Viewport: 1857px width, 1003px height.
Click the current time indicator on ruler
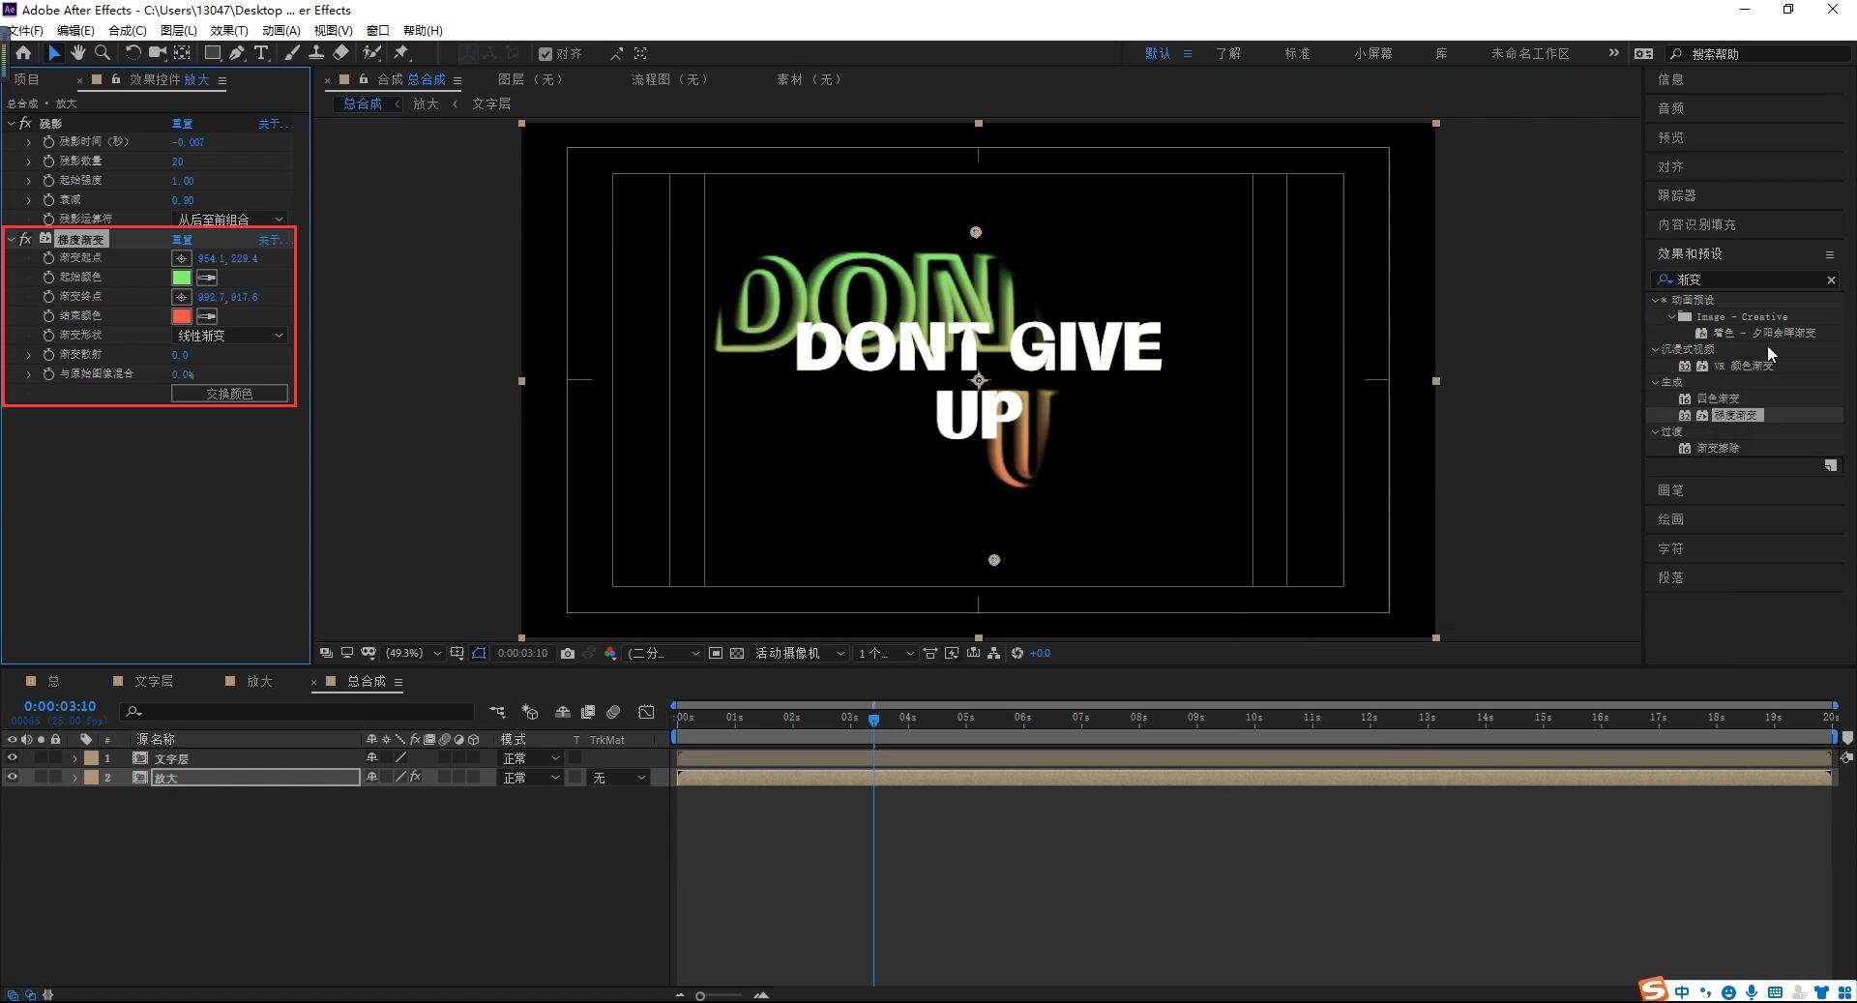(873, 720)
